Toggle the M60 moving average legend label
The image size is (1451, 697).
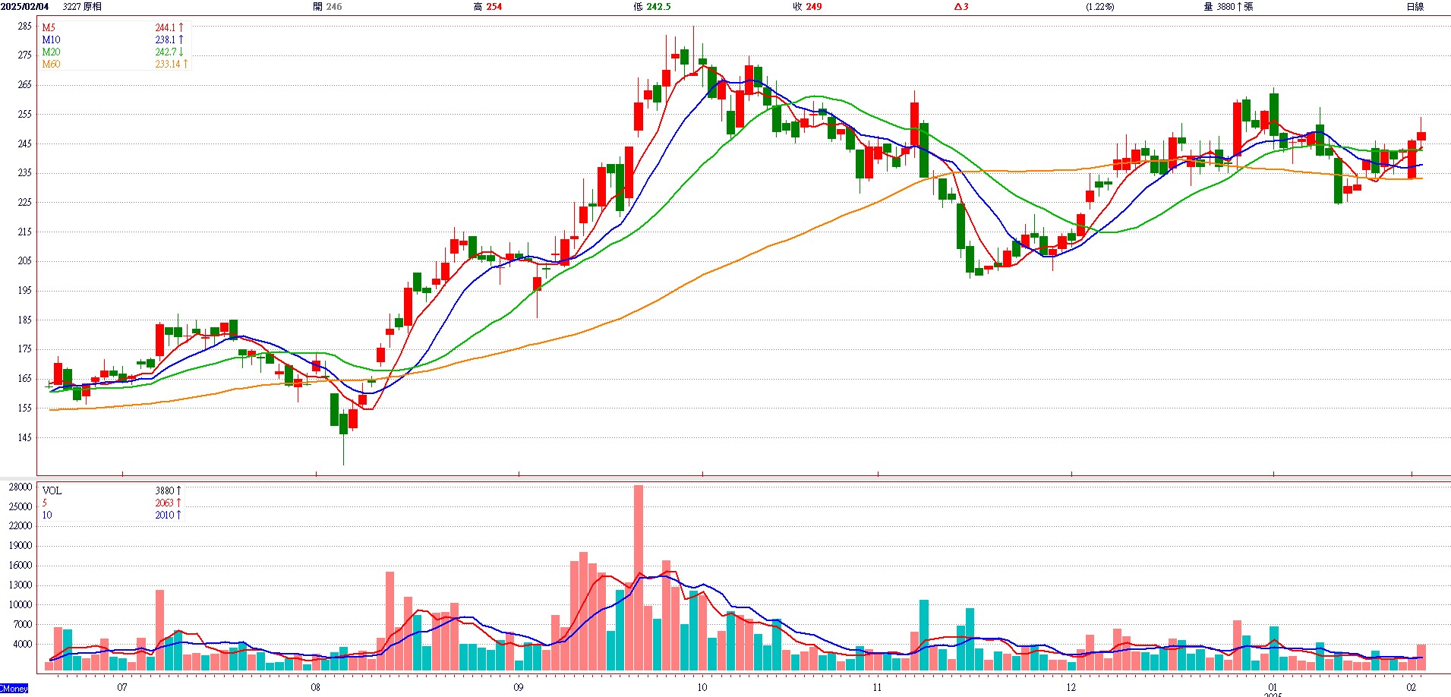point(51,64)
